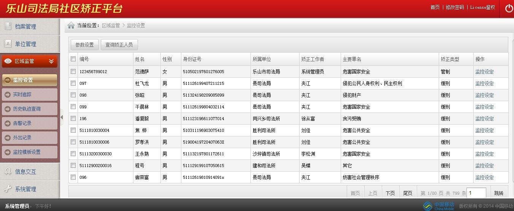Click the License鉴权 link
The width and height of the screenshot is (514, 211).
[x=482, y=7]
